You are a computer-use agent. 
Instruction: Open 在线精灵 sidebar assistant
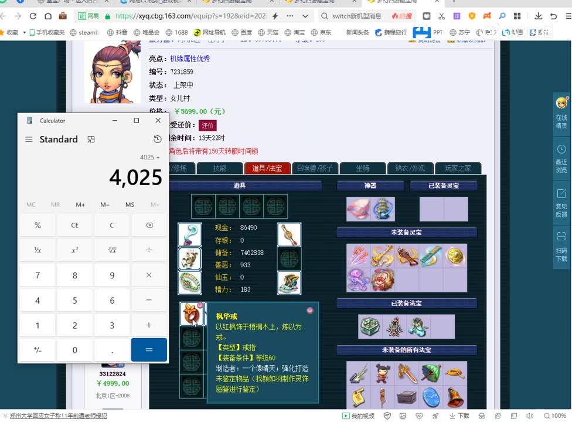[561, 113]
